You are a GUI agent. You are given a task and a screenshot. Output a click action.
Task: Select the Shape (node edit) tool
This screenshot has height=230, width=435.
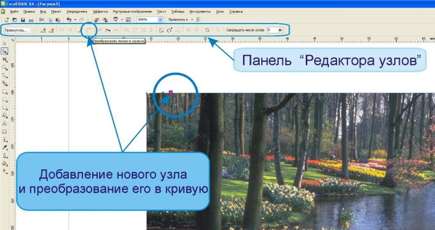[4, 52]
